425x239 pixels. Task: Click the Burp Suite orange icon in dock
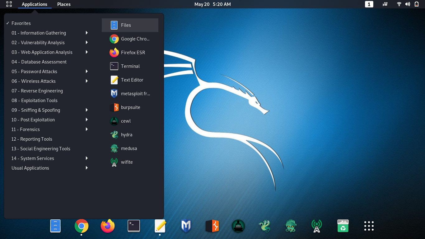212,226
